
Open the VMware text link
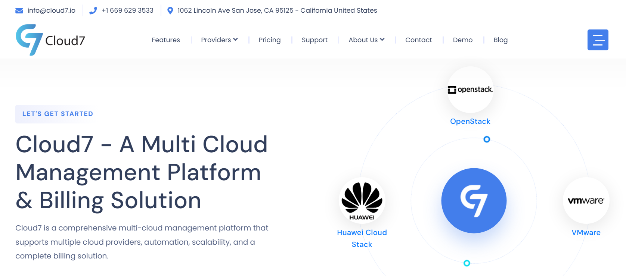coord(586,232)
